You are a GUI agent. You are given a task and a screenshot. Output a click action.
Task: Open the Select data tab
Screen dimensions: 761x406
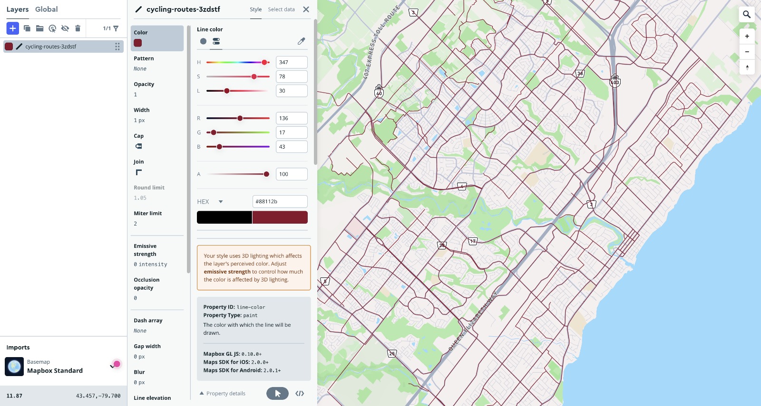coord(281,9)
